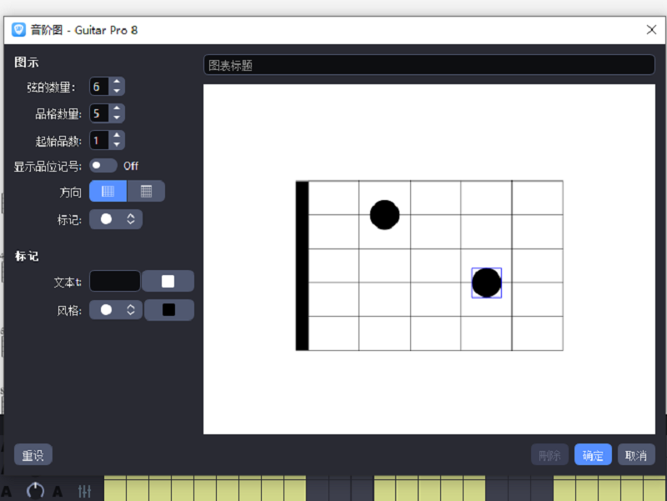The image size is (667, 501).
Task: Click the 重设 reset button
Action: (32, 453)
